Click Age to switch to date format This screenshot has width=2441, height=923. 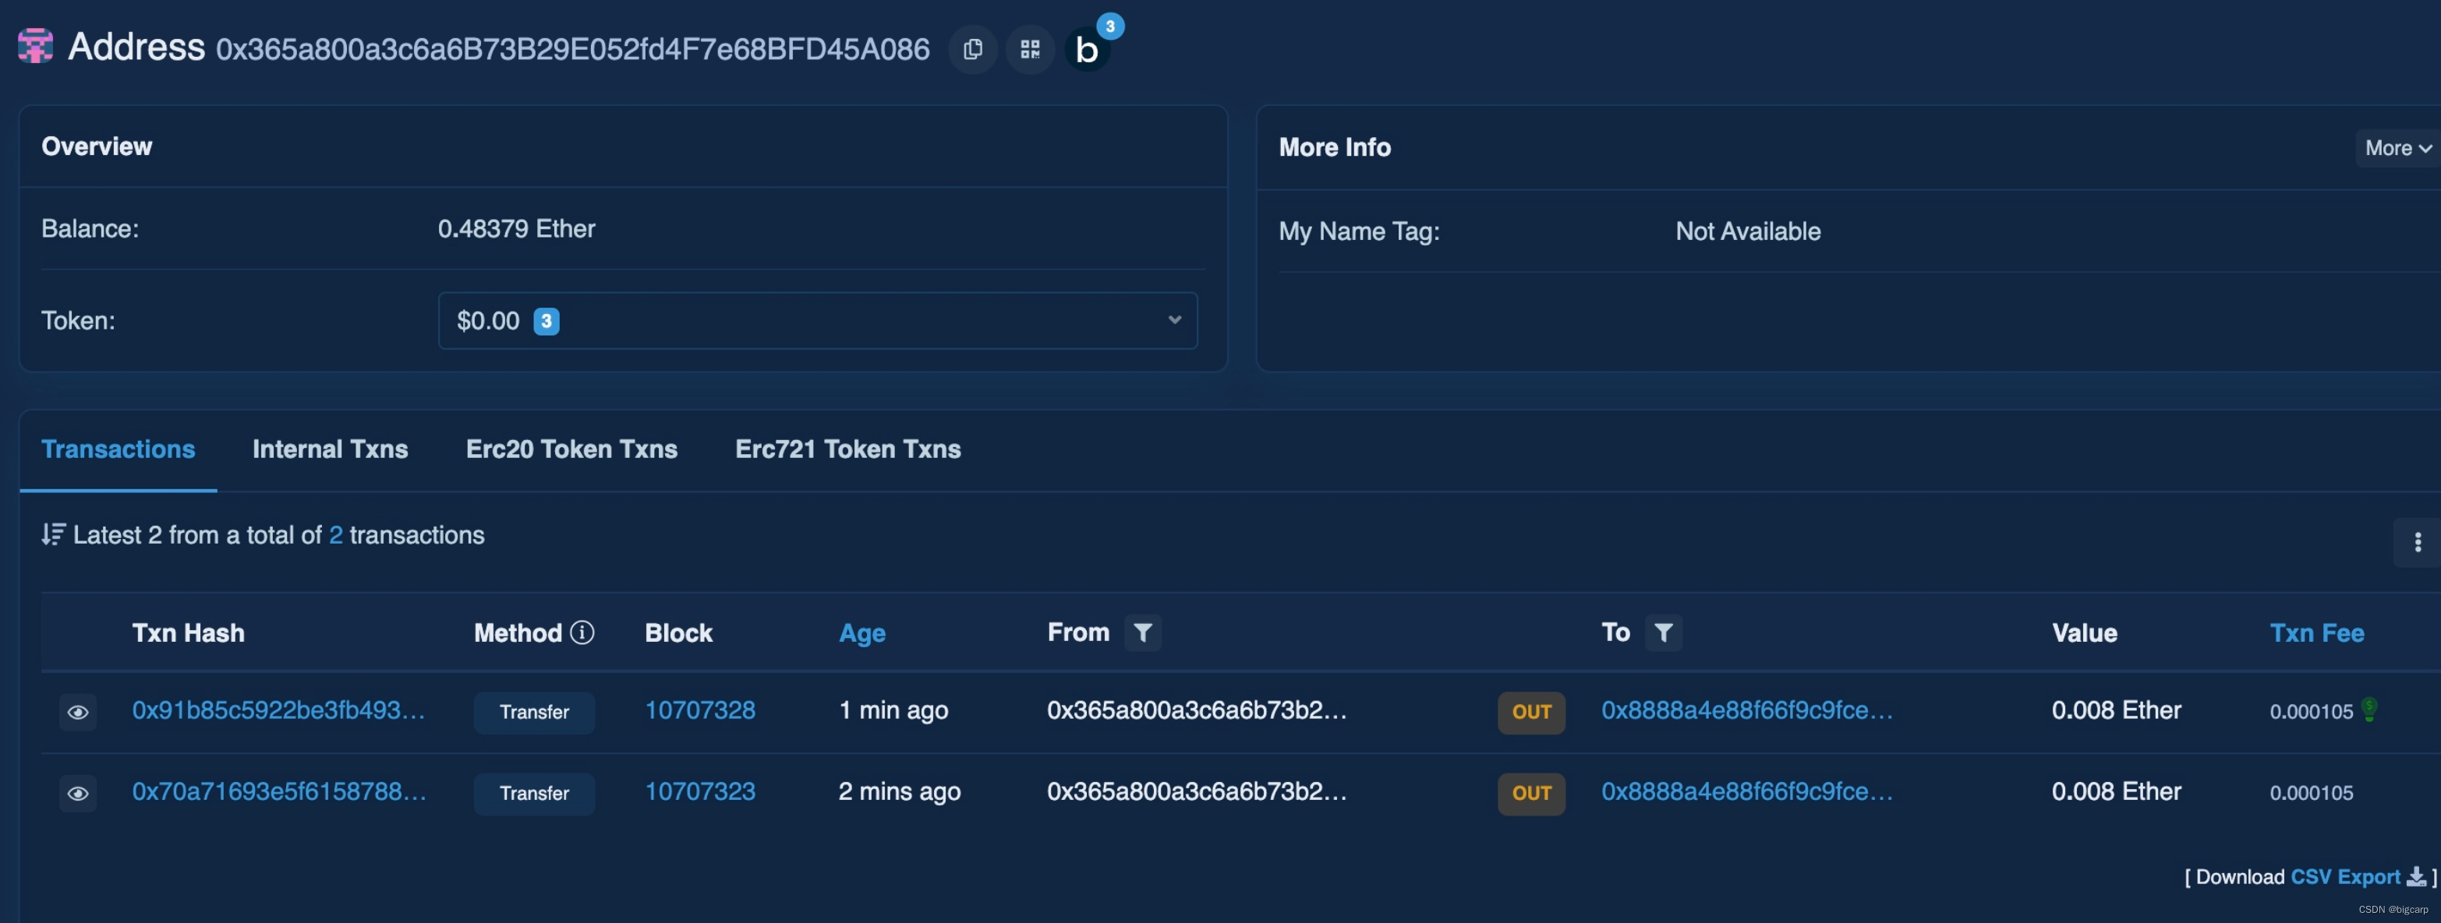[861, 633]
